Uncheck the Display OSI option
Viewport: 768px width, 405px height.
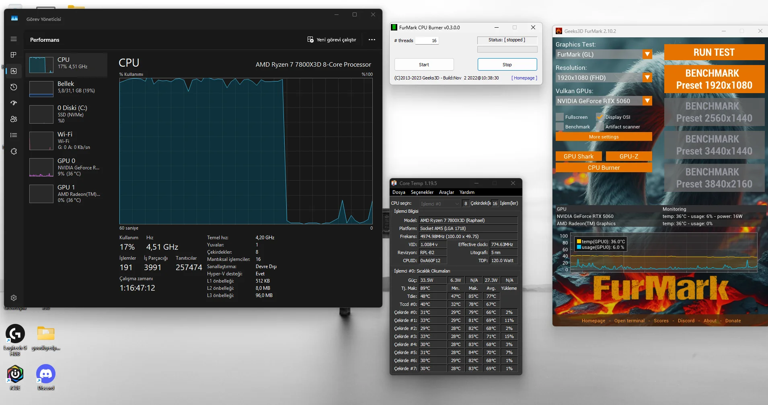(x=600, y=117)
